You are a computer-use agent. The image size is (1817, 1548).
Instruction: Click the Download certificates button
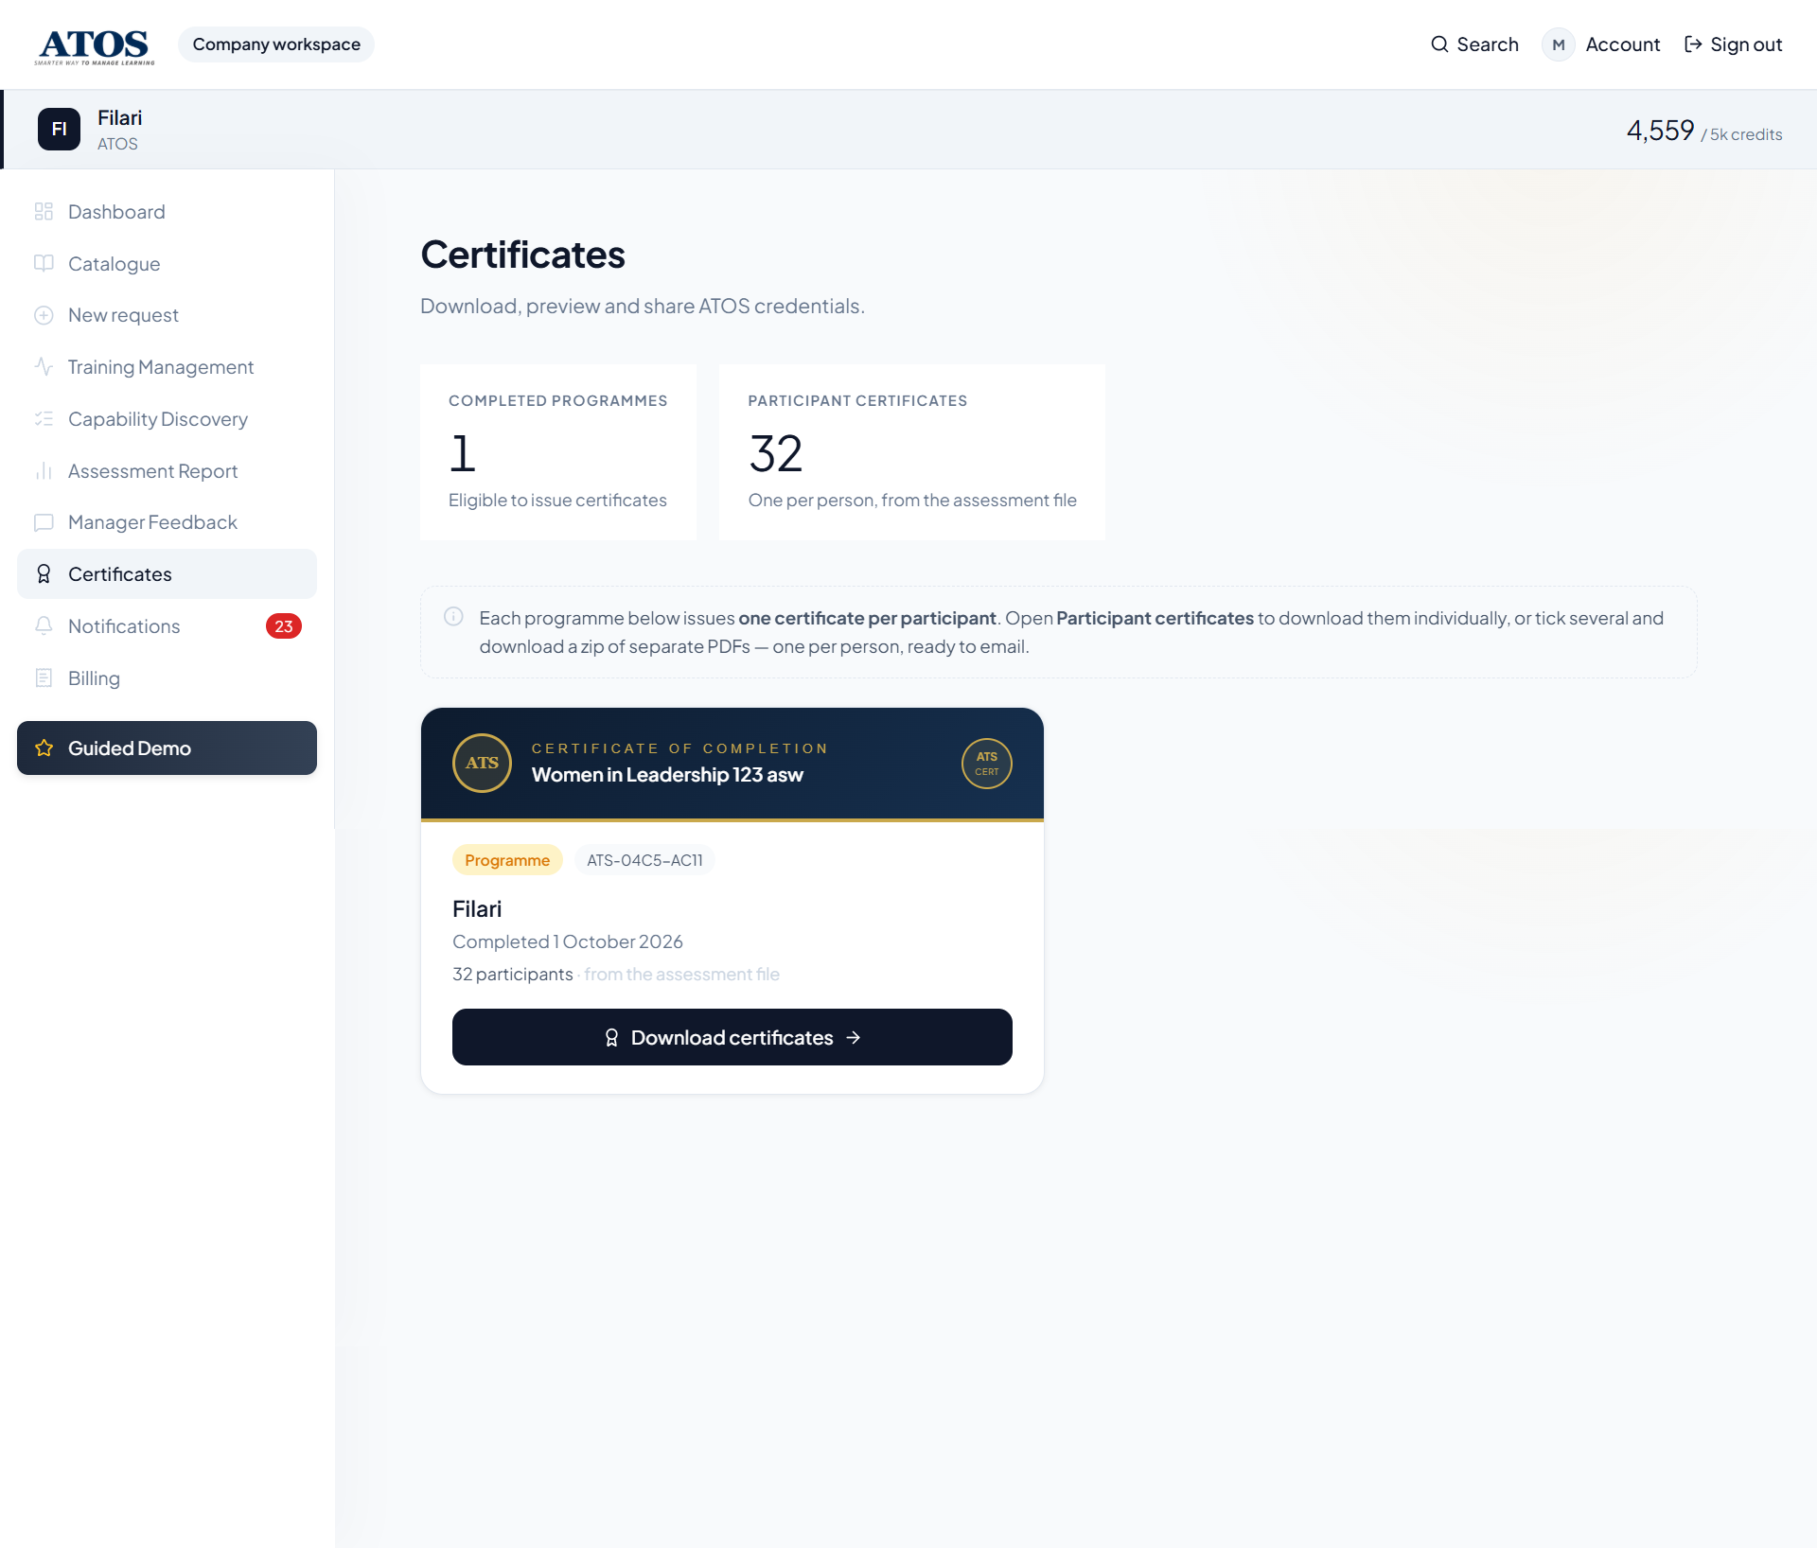click(732, 1037)
